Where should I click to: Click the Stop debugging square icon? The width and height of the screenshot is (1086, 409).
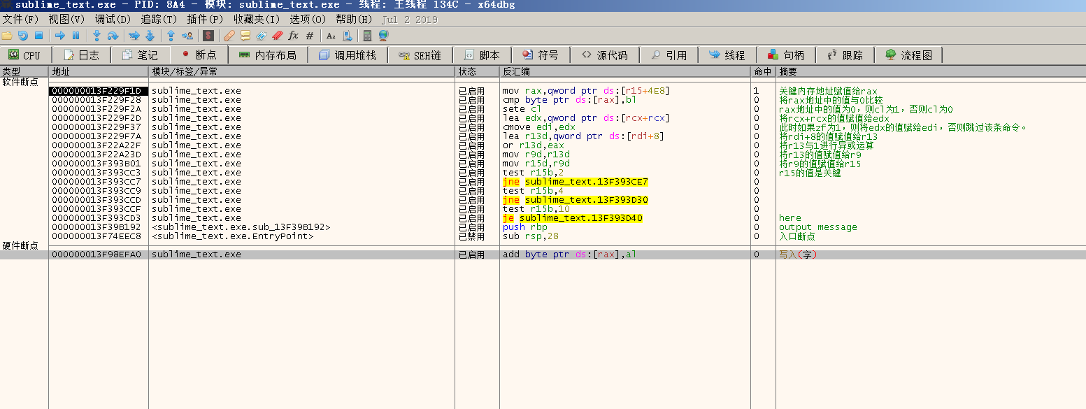coord(38,35)
